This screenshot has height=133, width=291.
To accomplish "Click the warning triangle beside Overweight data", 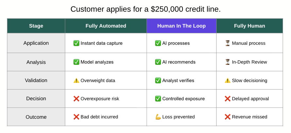I will coord(76,80).
